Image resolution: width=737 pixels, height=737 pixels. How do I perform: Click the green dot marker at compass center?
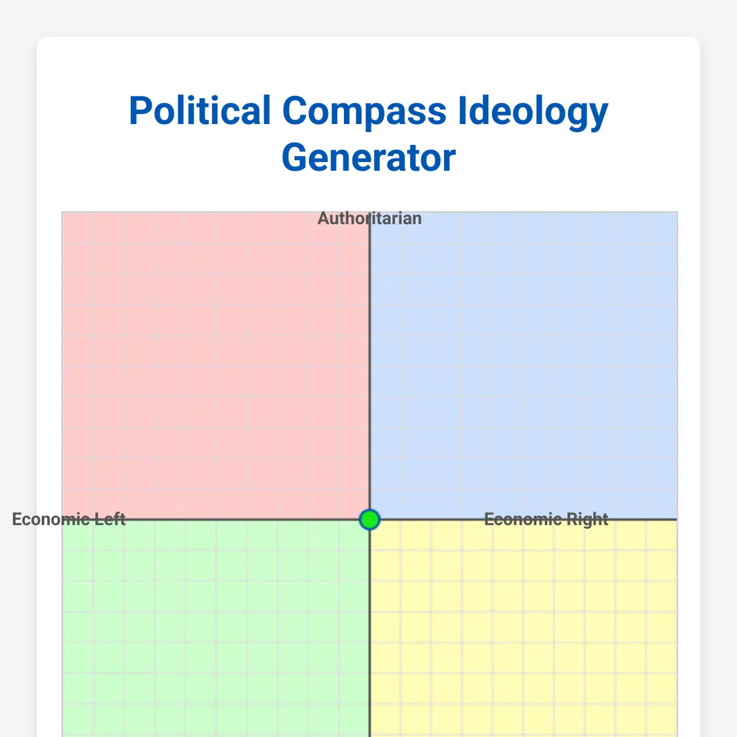tap(370, 520)
